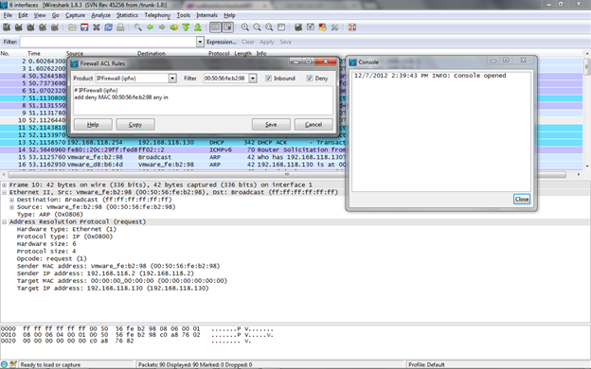Viewport: 591px width, 369px height.
Task: Collapse the Ethernet II tree node
Action: click(5, 192)
